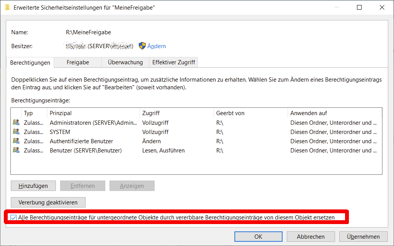
Task: Switch to the Berechtigungen tab
Action: tap(30, 62)
